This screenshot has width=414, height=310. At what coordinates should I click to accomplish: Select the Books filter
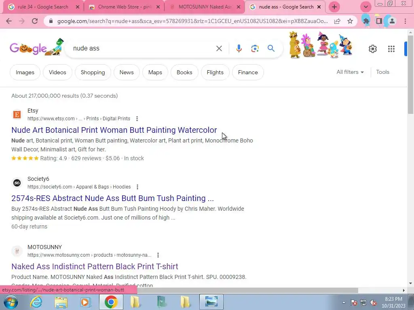pos(184,72)
